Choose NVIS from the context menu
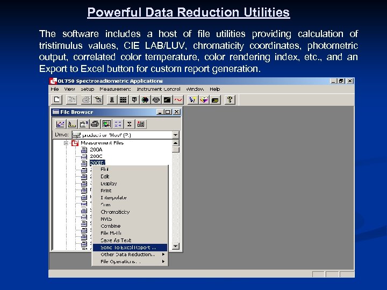The image size is (387, 290). coord(130,219)
